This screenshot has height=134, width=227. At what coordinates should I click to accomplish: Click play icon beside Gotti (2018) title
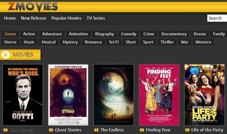tap(5, 130)
